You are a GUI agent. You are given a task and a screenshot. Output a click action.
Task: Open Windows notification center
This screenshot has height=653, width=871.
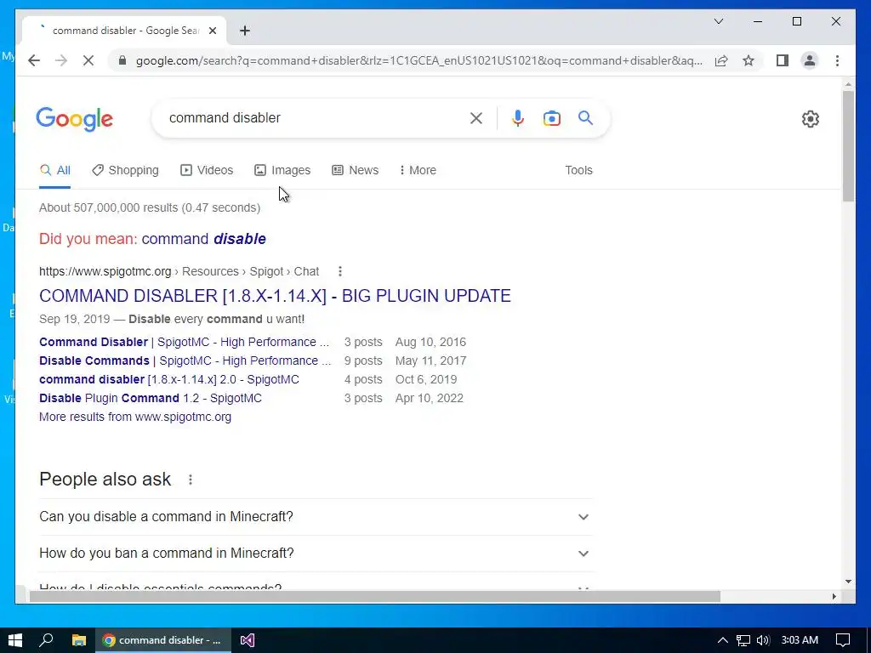point(843,640)
